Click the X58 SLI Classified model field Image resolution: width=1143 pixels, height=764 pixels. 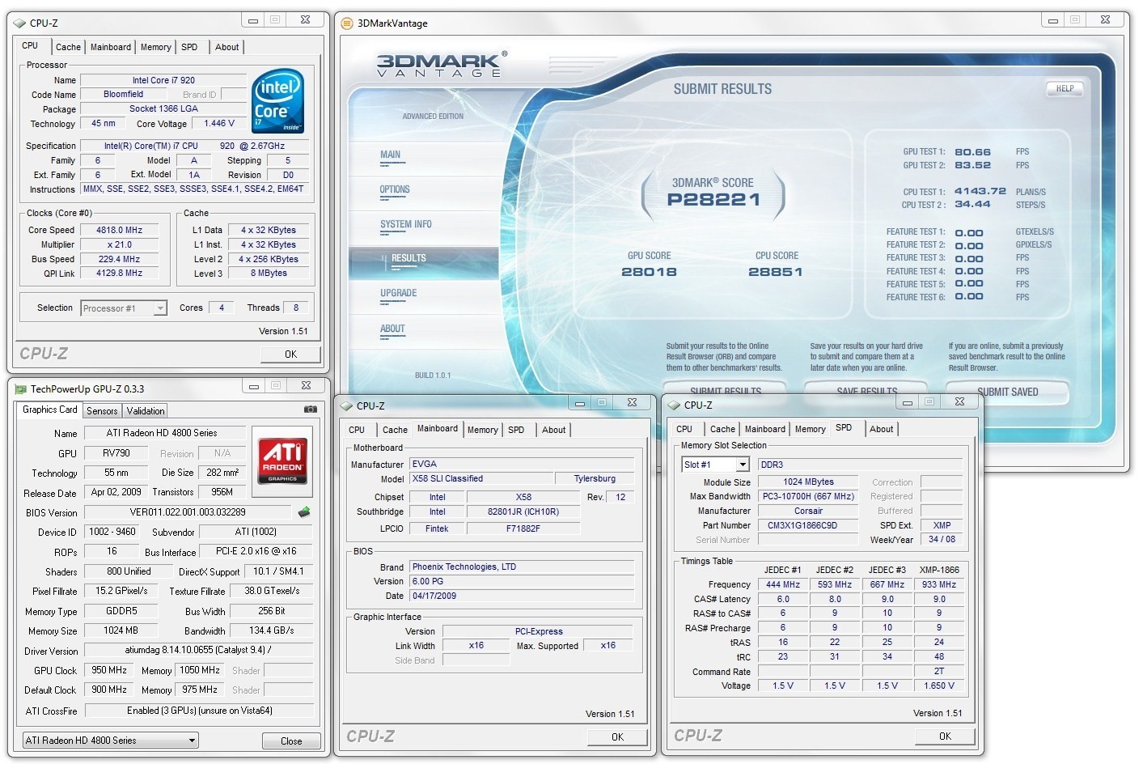point(481,478)
